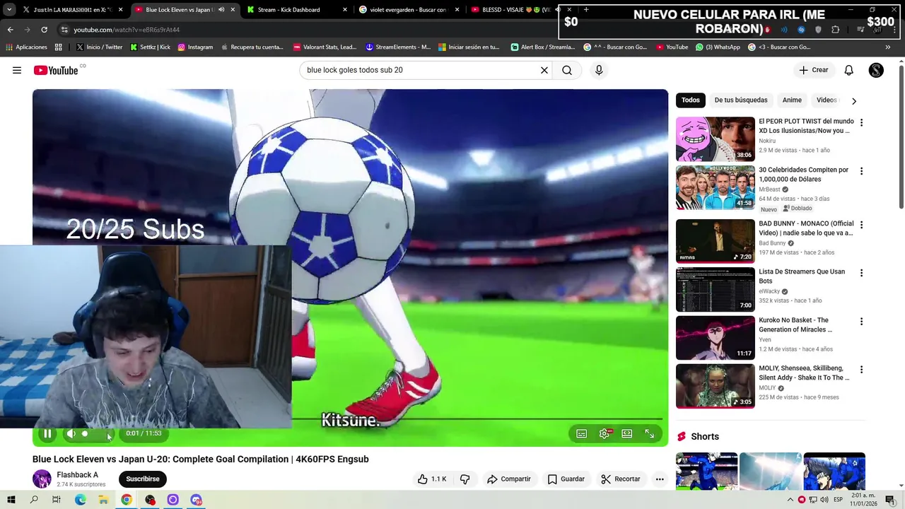Expand hidden bookmarks with the chevron
Screen dimensions: 905x509
tap(888, 47)
